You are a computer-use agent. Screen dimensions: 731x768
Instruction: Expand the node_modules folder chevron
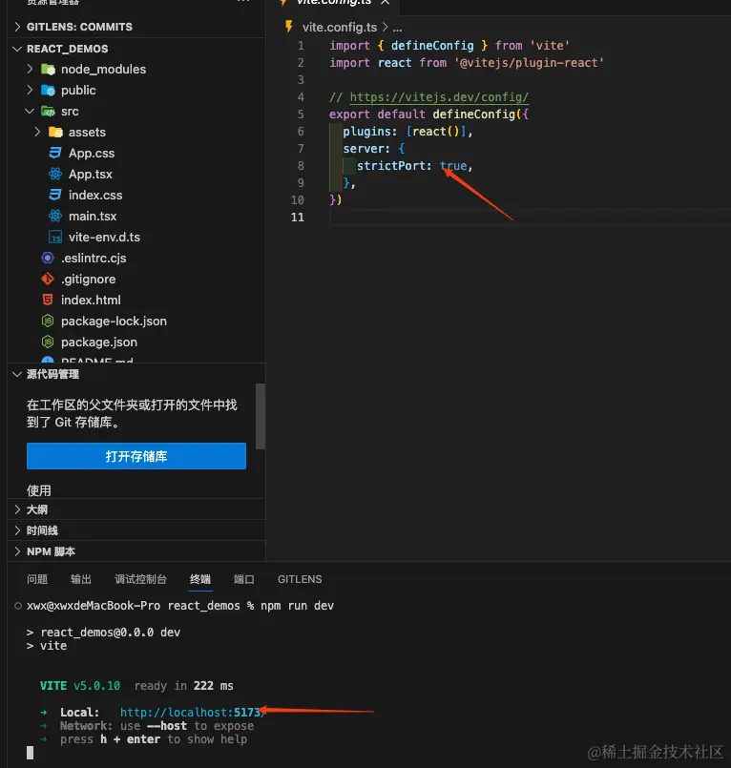click(x=30, y=69)
